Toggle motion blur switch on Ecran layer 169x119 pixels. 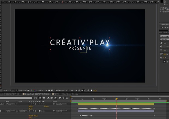coord(40,111)
